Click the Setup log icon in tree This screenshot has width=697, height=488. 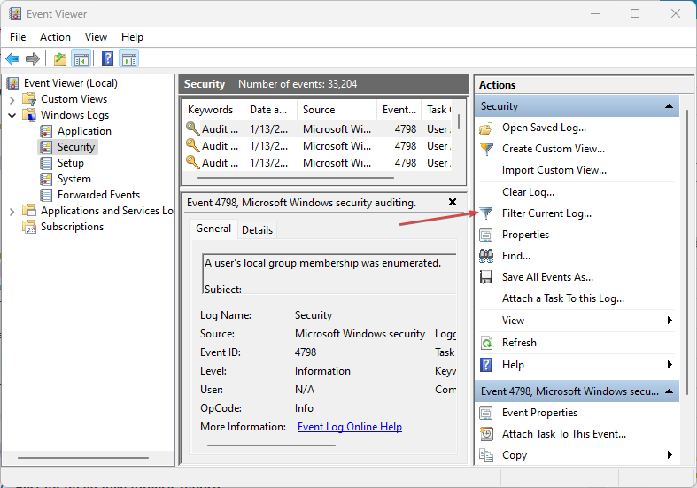click(46, 163)
